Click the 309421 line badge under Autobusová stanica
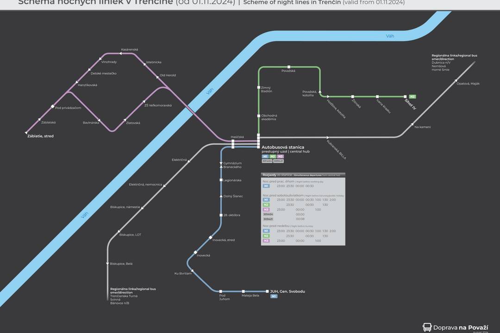 278,161
